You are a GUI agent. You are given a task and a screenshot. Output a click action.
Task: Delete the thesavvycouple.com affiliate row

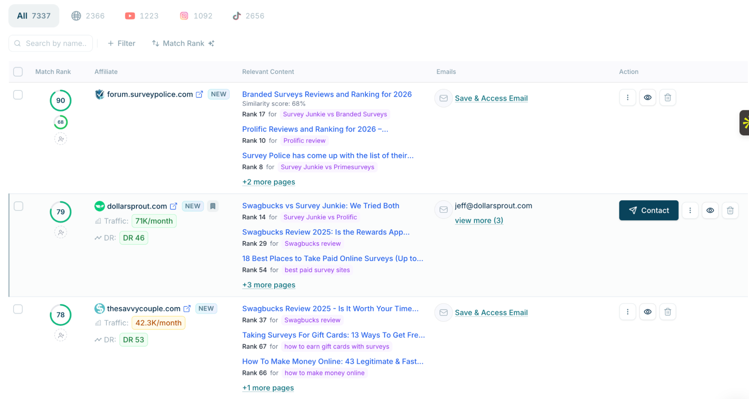coord(668,311)
